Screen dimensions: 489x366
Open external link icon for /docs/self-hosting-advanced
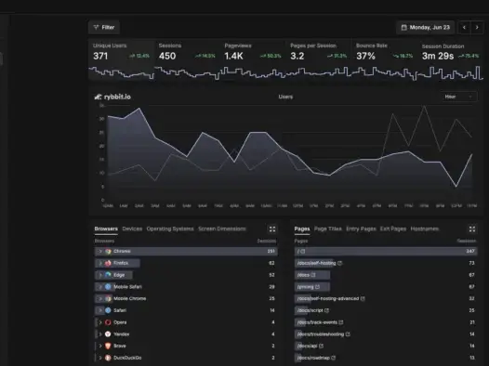coord(363,299)
